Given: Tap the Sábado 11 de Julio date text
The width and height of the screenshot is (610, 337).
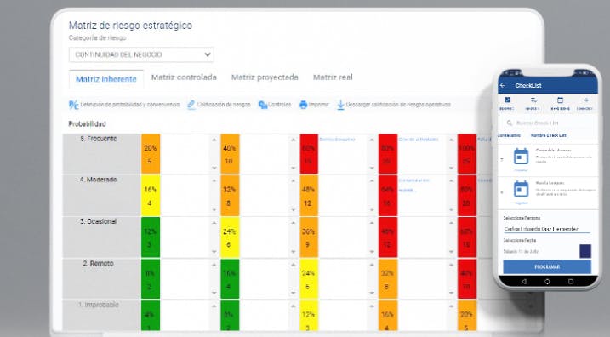Looking at the screenshot, I should pyautogui.click(x=521, y=251).
